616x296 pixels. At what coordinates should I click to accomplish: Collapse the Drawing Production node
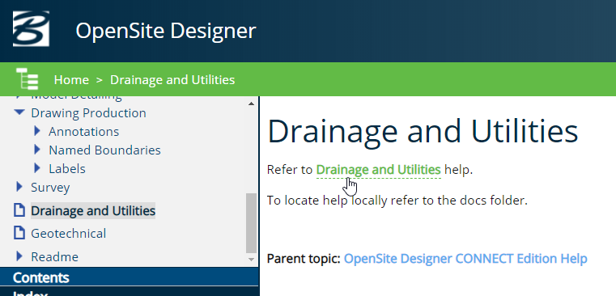tap(19, 112)
